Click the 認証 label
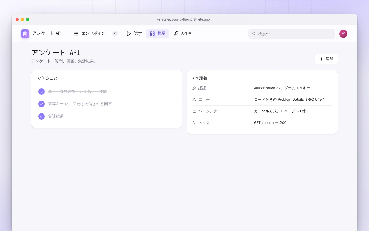Image resolution: width=369 pixels, height=231 pixels. point(202,88)
